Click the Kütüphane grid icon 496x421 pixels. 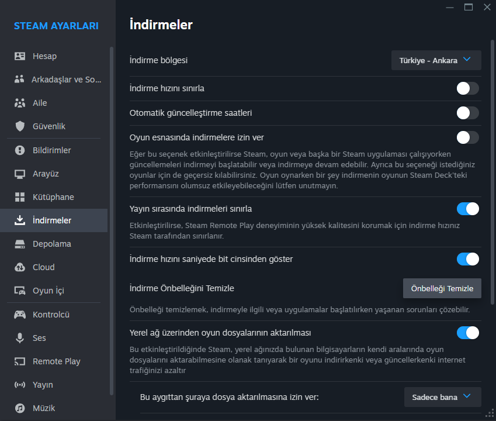click(x=20, y=197)
